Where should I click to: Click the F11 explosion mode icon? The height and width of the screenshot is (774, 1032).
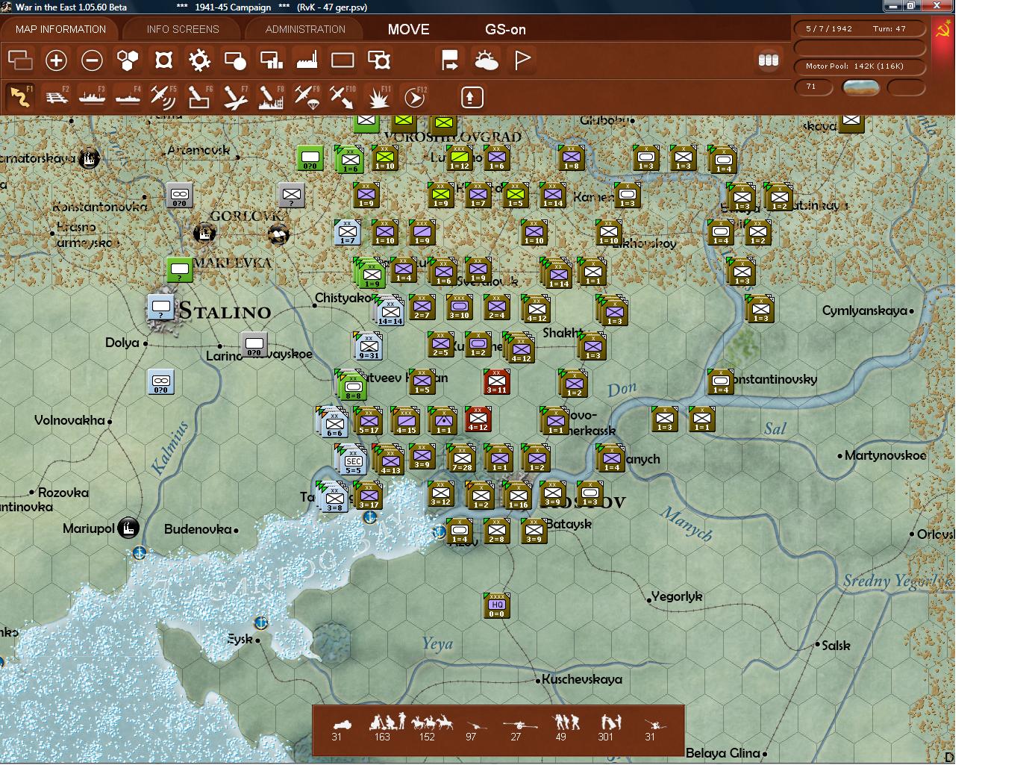[x=378, y=97]
